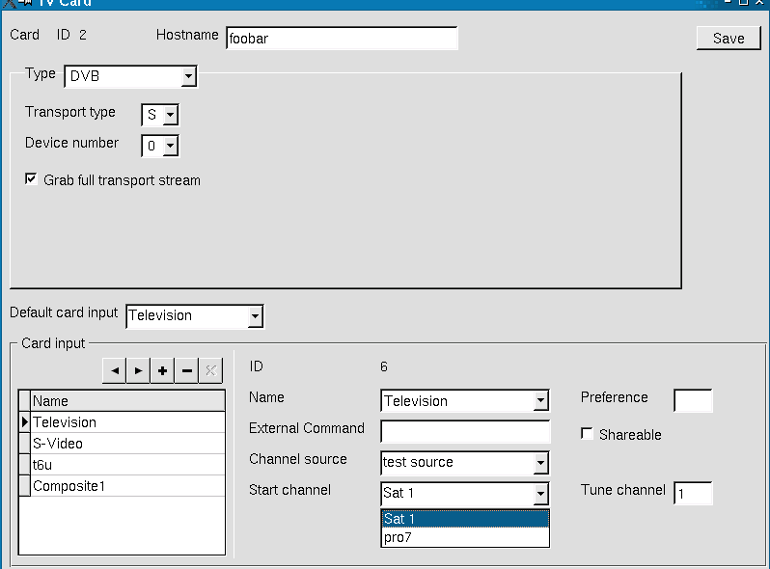
Task: Toggle Grab full transport stream checkbox
Action: pos(32,179)
